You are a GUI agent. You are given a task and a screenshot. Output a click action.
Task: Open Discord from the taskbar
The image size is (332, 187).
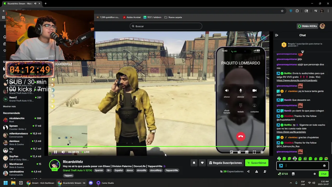coord(91,183)
